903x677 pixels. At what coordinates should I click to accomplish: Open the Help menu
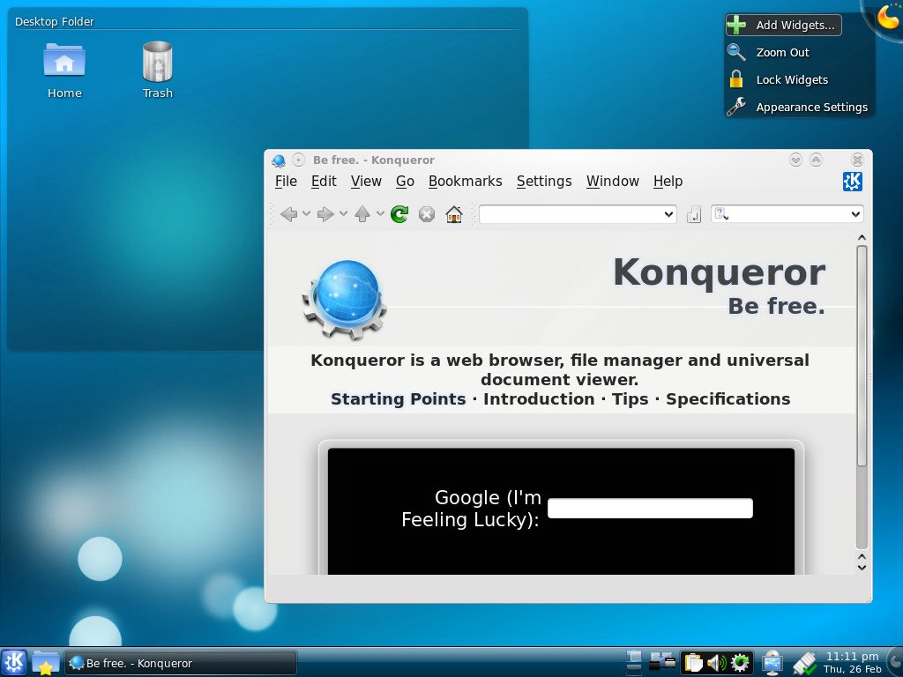click(668, 182)
